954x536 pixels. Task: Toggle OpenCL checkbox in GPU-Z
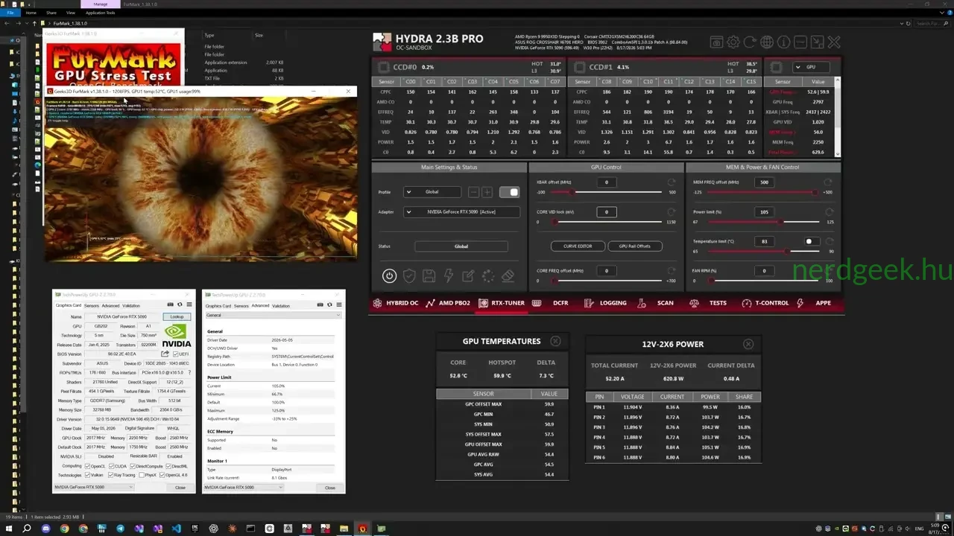(x=87, y=466)
